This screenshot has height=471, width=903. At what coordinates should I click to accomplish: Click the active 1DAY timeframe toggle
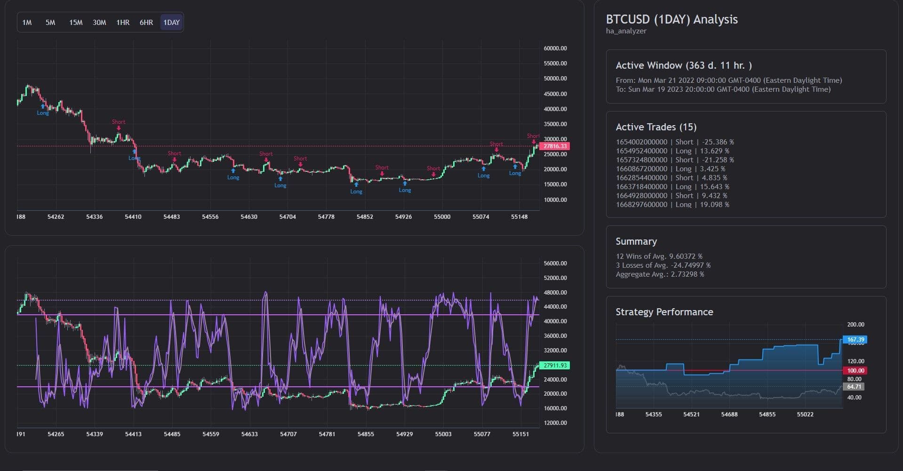(x=171, y=23)
